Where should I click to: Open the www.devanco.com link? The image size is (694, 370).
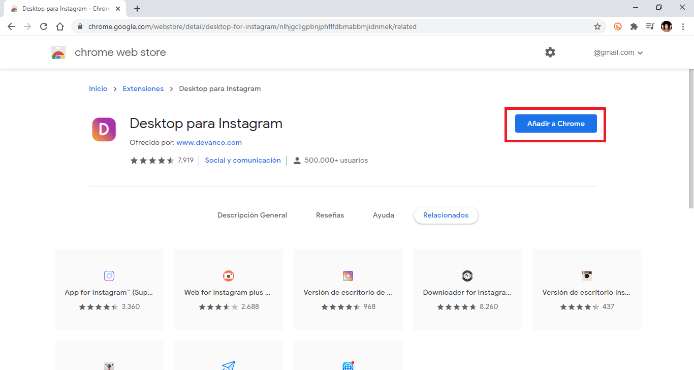[x=209, y=142]
